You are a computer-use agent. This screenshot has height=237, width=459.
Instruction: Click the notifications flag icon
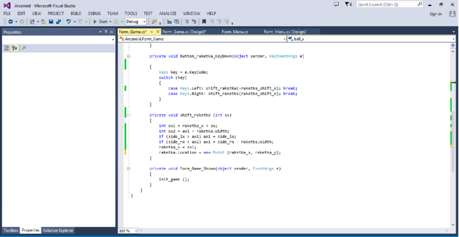click(x=347, y=4)
